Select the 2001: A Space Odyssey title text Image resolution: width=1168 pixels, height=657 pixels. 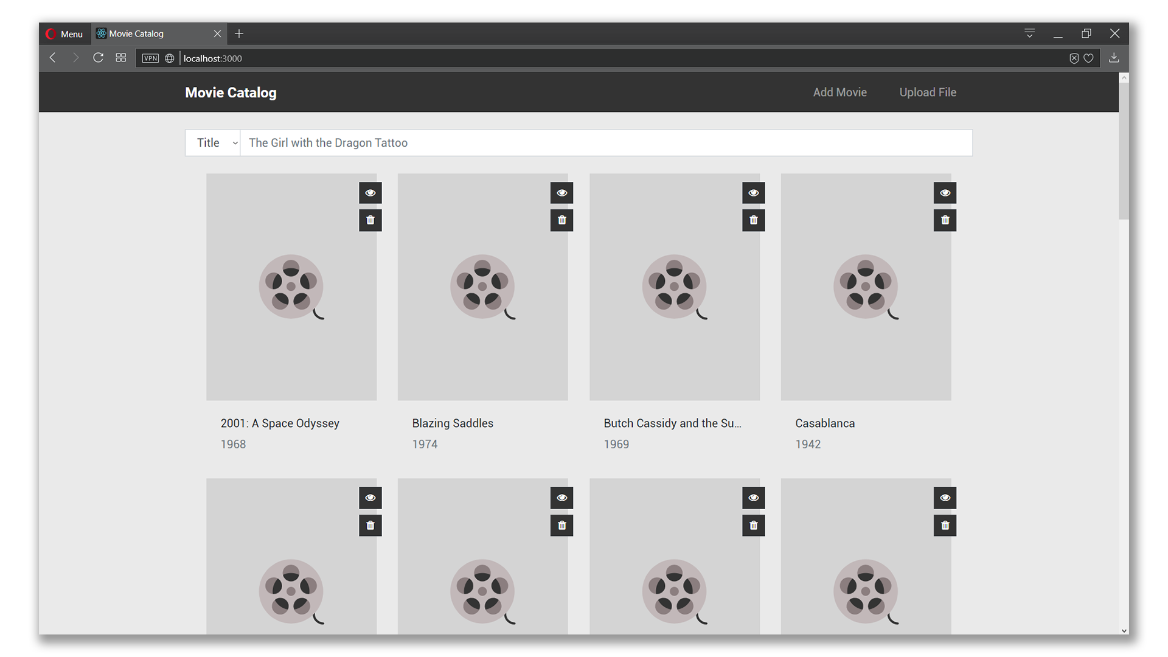(280, 423)
